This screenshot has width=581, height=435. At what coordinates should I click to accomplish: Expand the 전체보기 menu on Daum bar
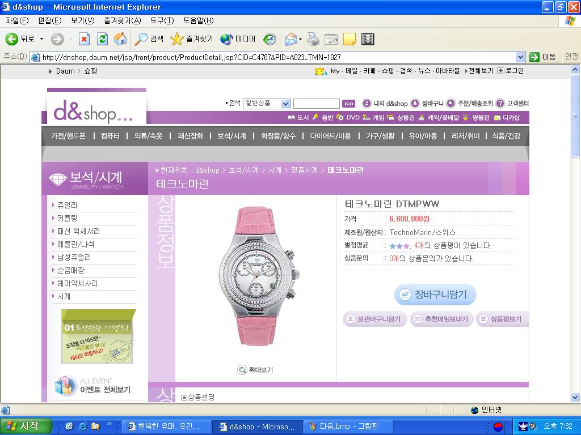[479, 71]
